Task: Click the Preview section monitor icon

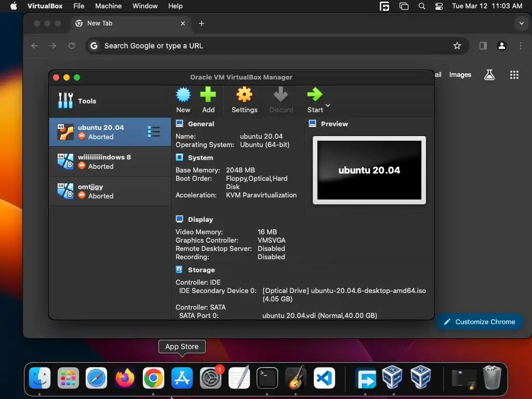Action: (312, 124)
